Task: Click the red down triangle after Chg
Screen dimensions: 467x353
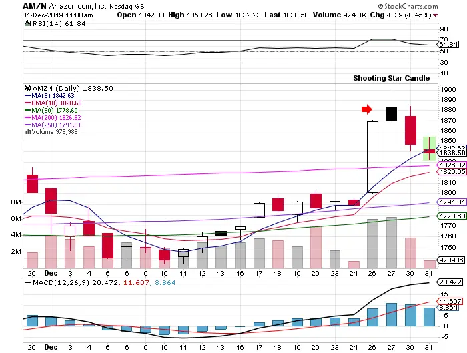Action: 436,15
